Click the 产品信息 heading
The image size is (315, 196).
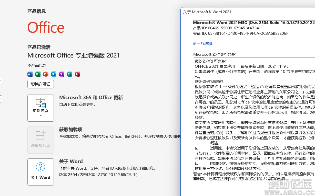click(37, 11)
